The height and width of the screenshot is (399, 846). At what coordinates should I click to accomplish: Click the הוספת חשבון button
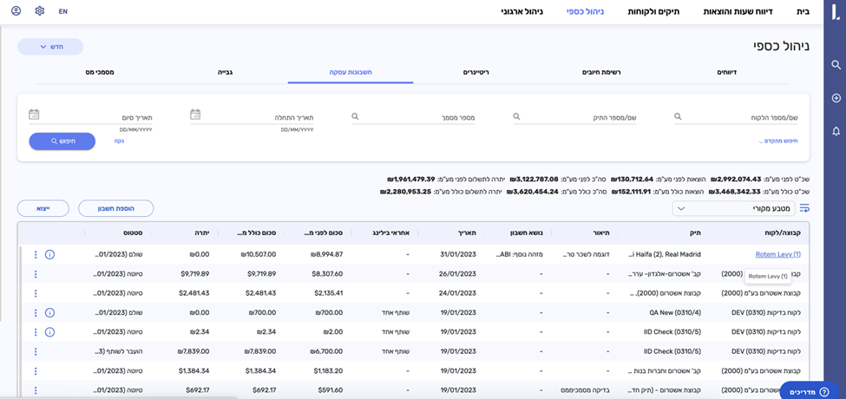(x=115, y=208)
